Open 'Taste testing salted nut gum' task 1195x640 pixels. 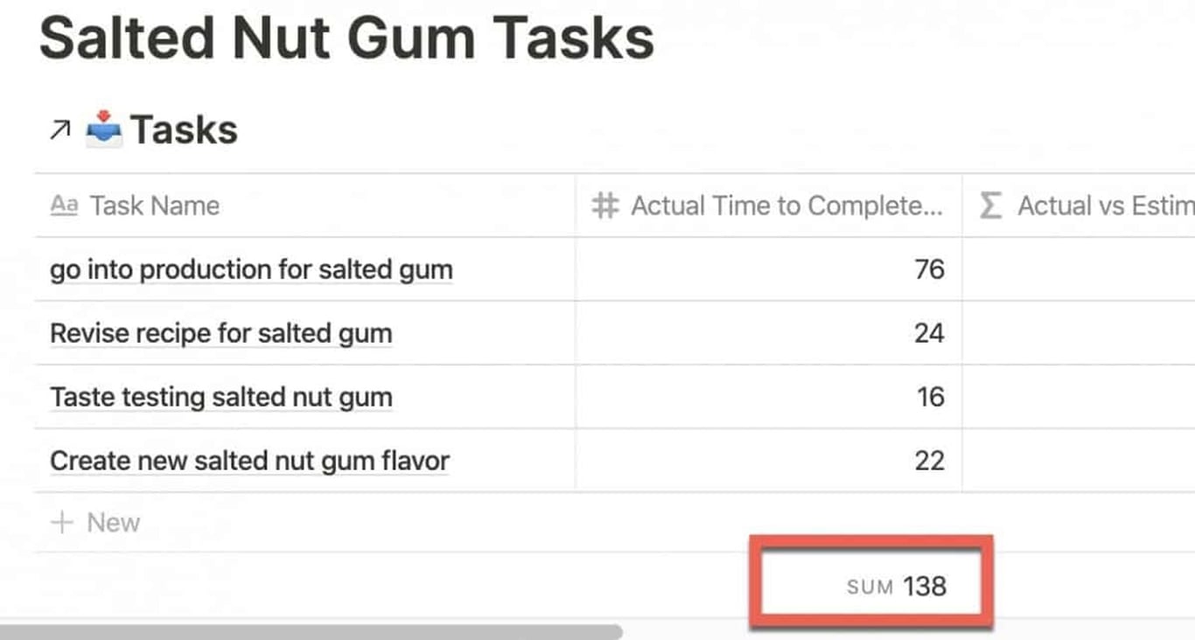pos(220,397)
